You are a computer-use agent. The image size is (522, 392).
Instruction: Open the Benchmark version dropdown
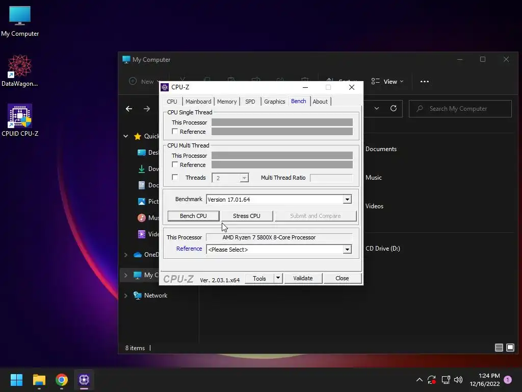pyautogui.click(x=347, y=200)
